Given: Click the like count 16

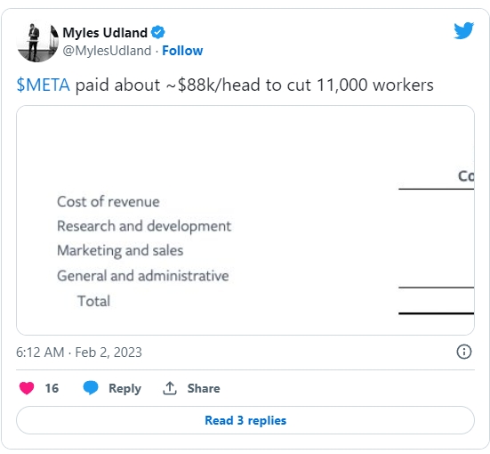Looking at the screenshot, I should (x=52, y=388).
